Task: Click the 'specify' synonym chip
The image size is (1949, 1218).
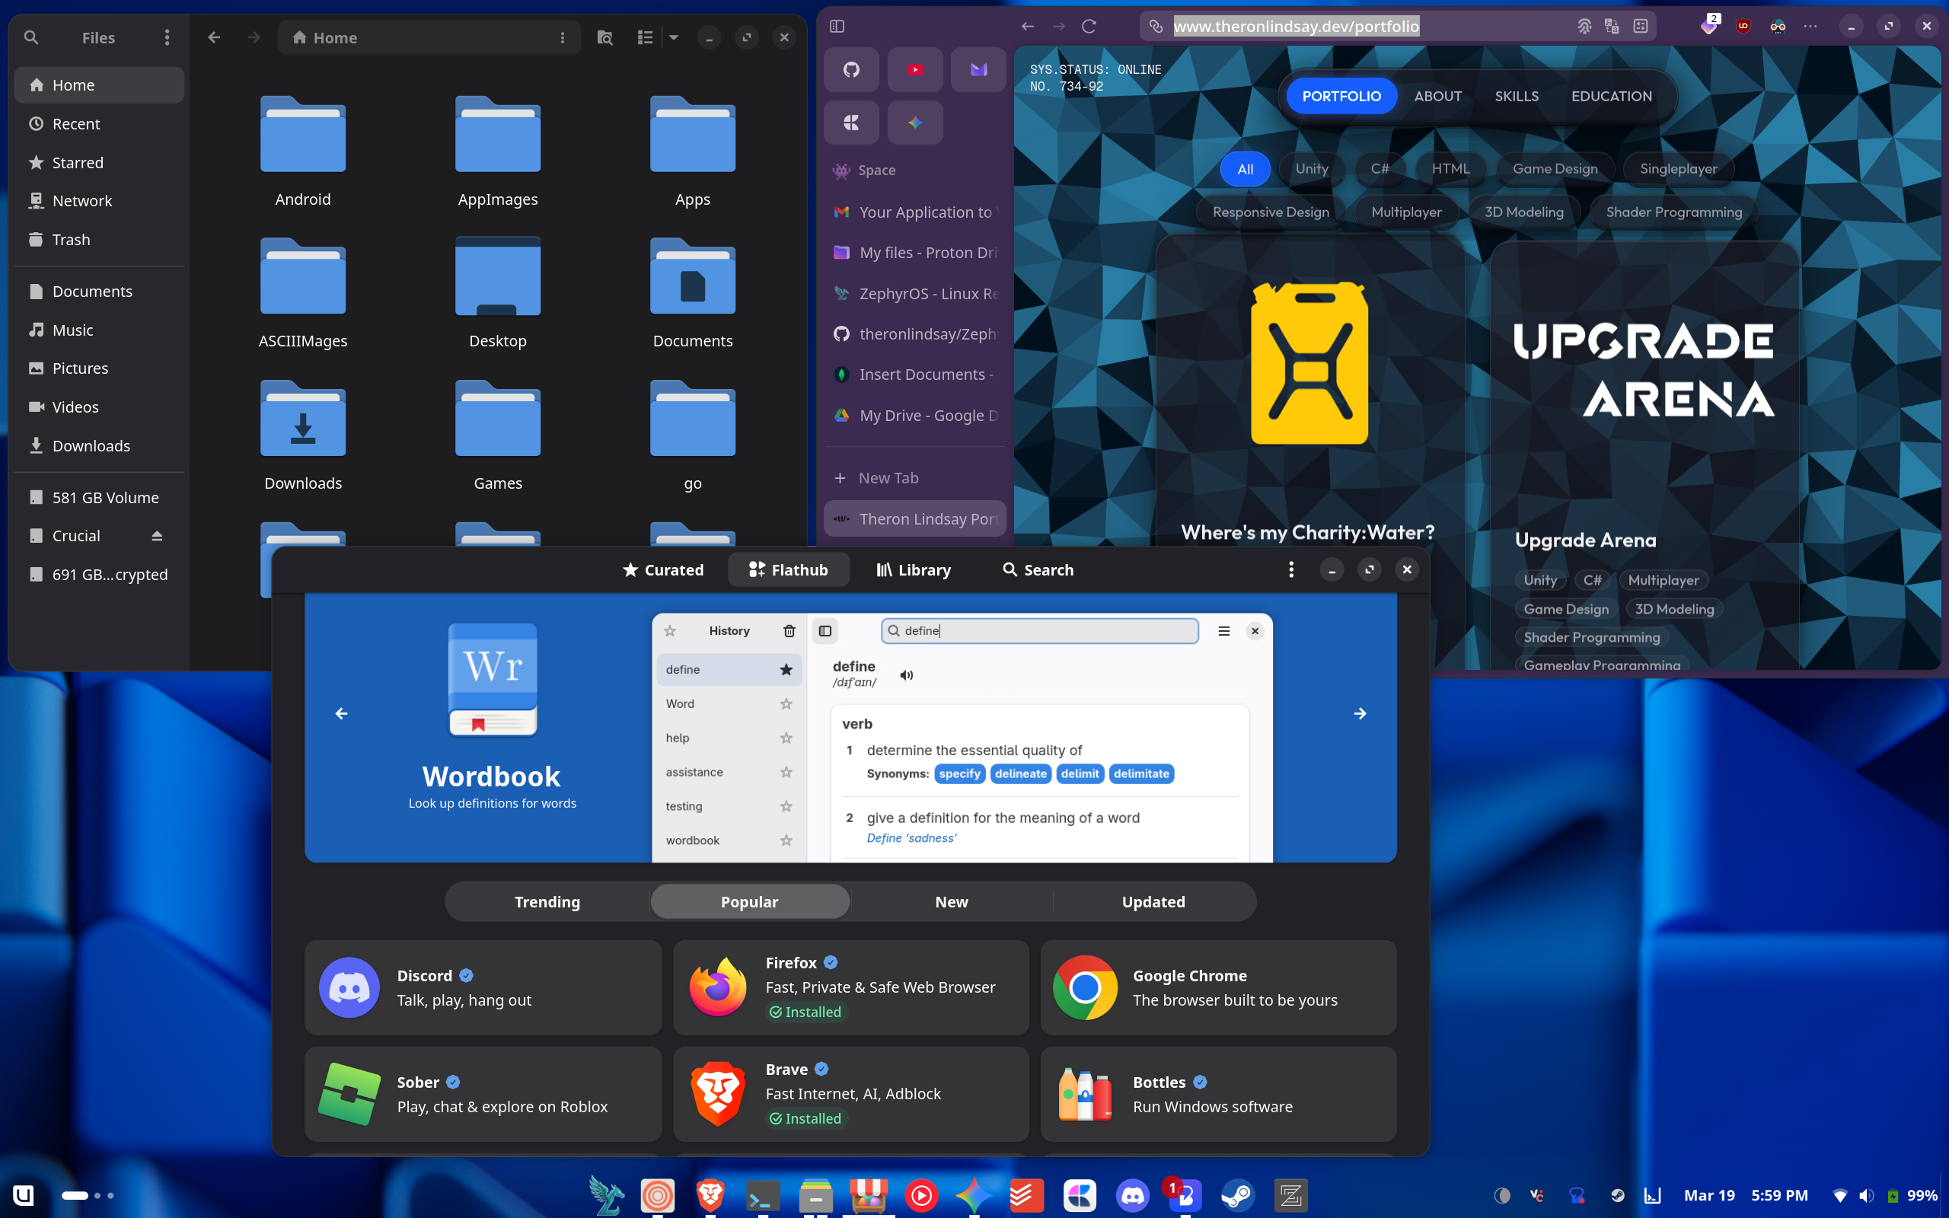Action: (959, 773)
